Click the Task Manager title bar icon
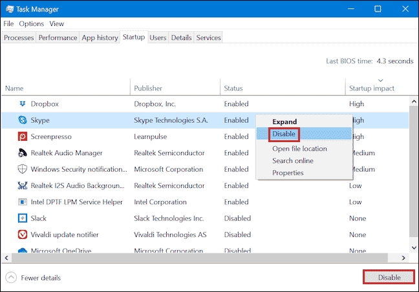Viewport: 419px width, 292px height. point(10,9)
